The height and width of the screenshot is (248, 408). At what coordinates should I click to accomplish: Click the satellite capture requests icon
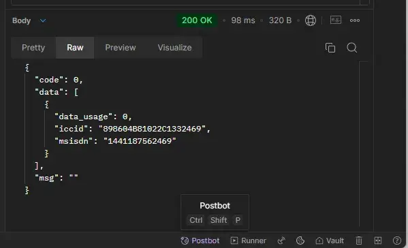(281, 241)
